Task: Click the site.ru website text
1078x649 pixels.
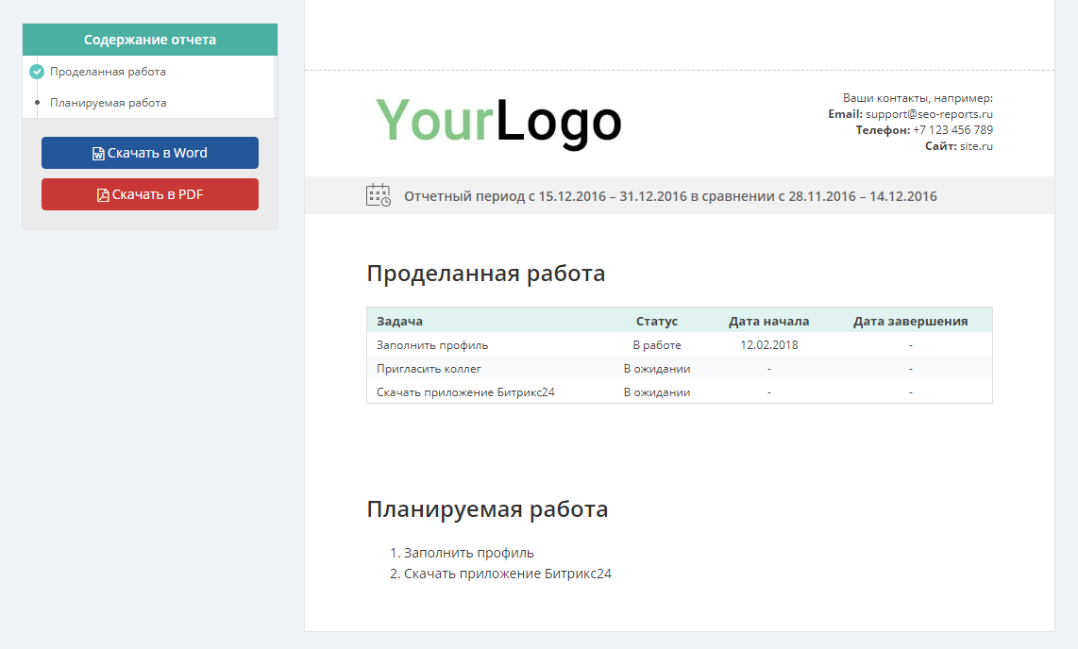Action: (x=976, y=145)
